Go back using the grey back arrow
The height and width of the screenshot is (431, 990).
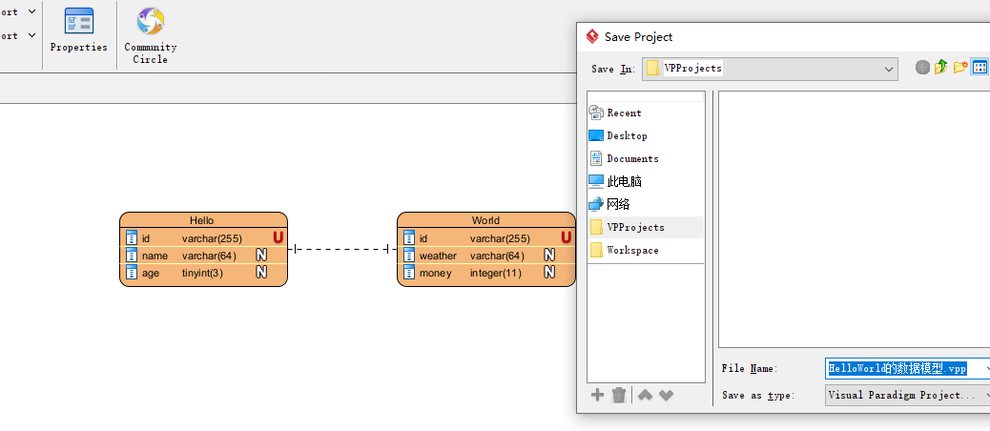point(922,67)
